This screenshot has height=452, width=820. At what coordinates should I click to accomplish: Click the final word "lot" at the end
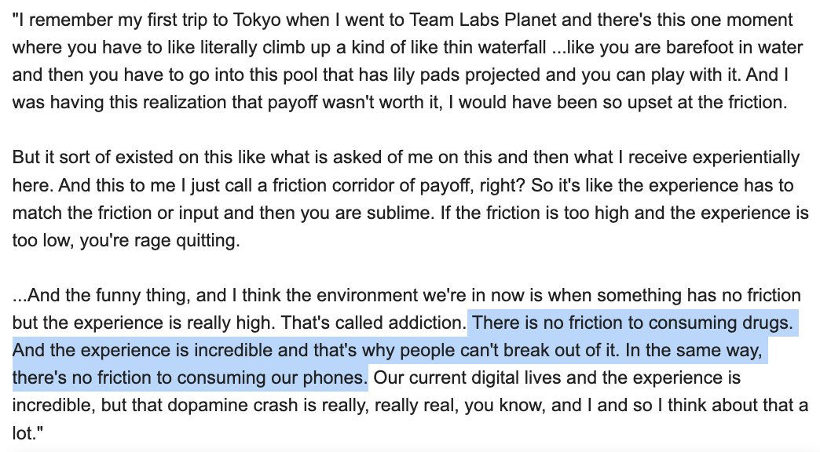(23, 433)
